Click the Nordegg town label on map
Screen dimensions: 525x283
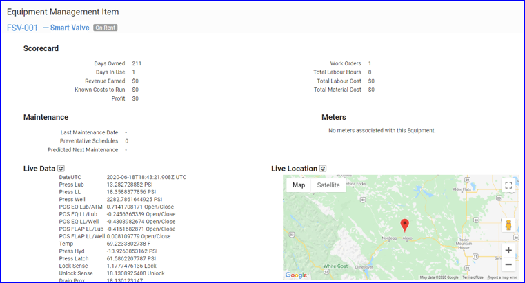(389, 238)
